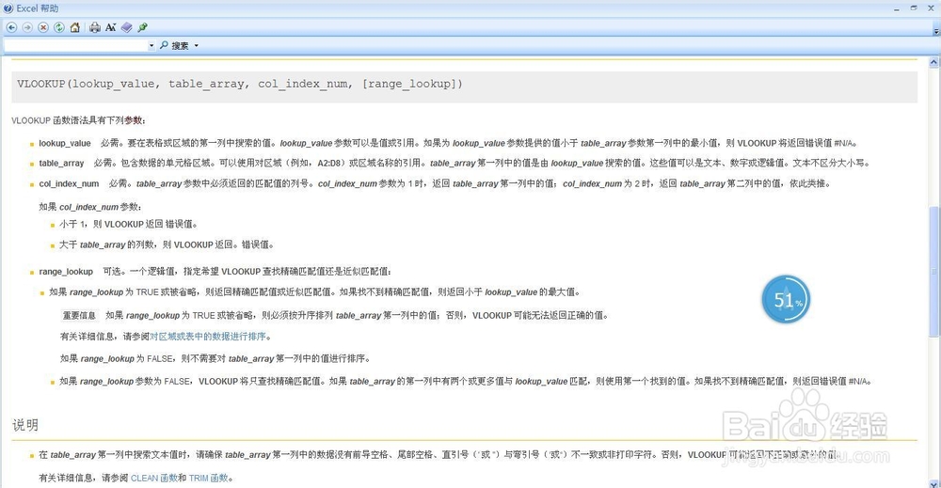Click the vertical scrollbar thumb
This screenshot has width=941, height=488.
933,271
